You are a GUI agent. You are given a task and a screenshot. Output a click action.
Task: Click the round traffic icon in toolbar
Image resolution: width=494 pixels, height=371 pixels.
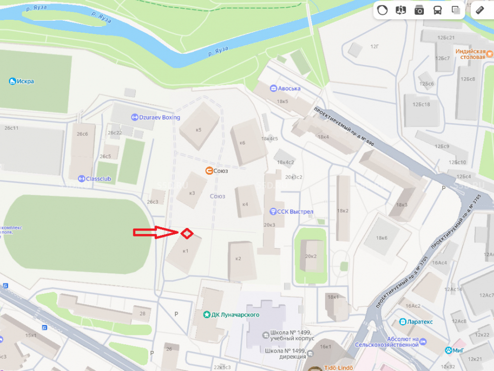click(382, 10)
